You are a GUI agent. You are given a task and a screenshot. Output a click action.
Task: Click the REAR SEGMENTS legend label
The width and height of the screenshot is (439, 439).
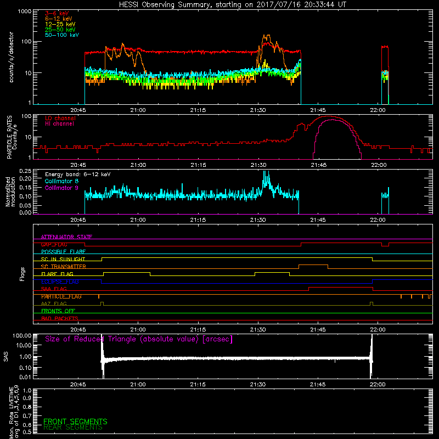(73, 427)
